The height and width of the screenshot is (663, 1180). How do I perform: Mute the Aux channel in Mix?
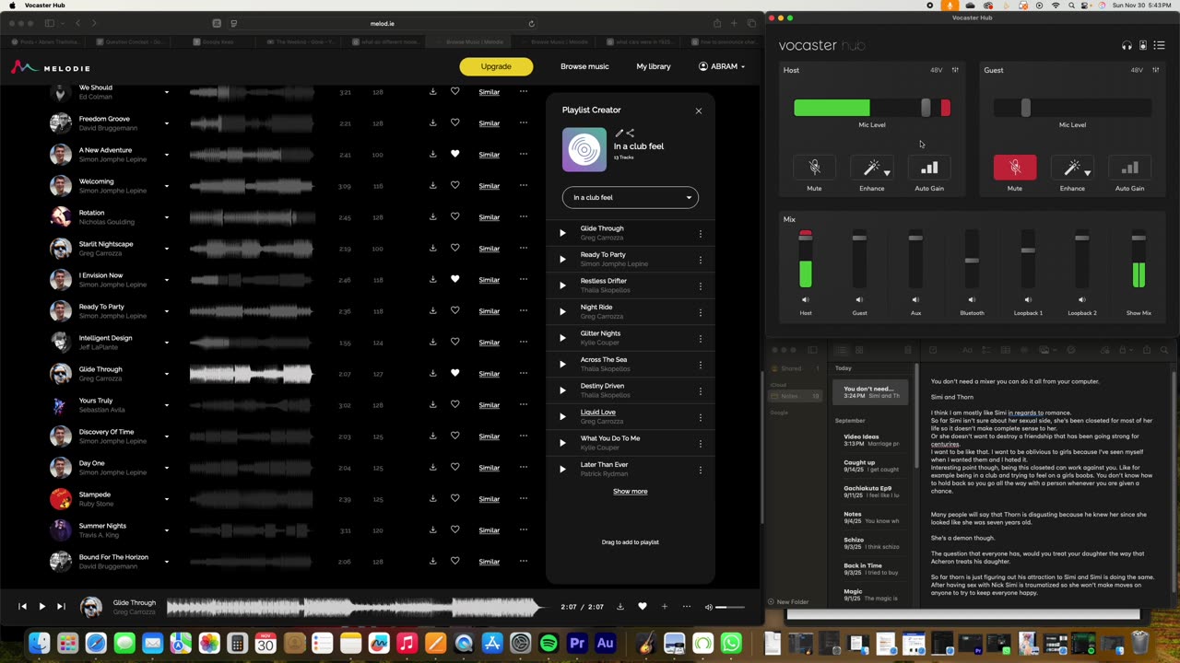[x=915, y=299]
